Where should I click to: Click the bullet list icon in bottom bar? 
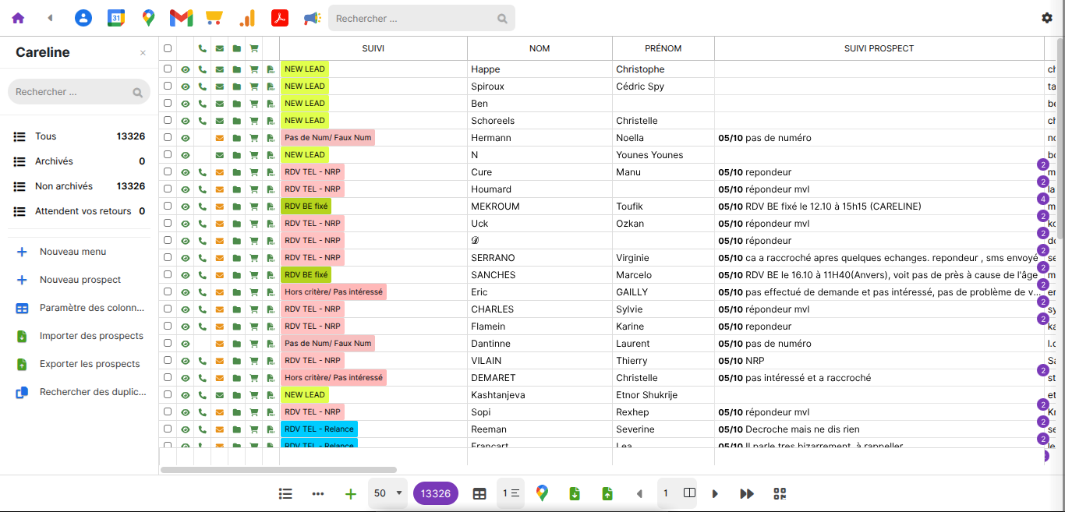point(285,493)
